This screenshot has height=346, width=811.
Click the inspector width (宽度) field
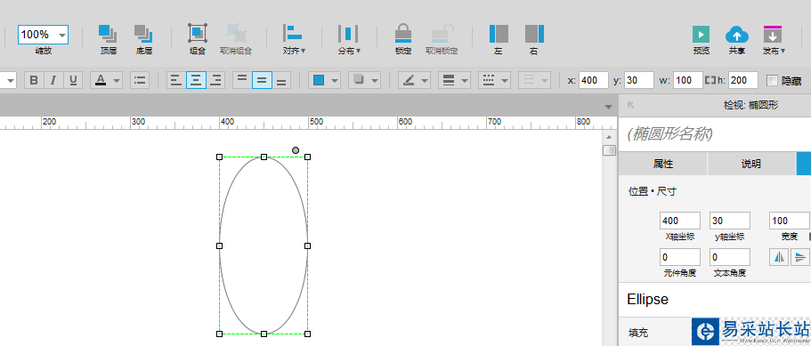coord(790,221)
